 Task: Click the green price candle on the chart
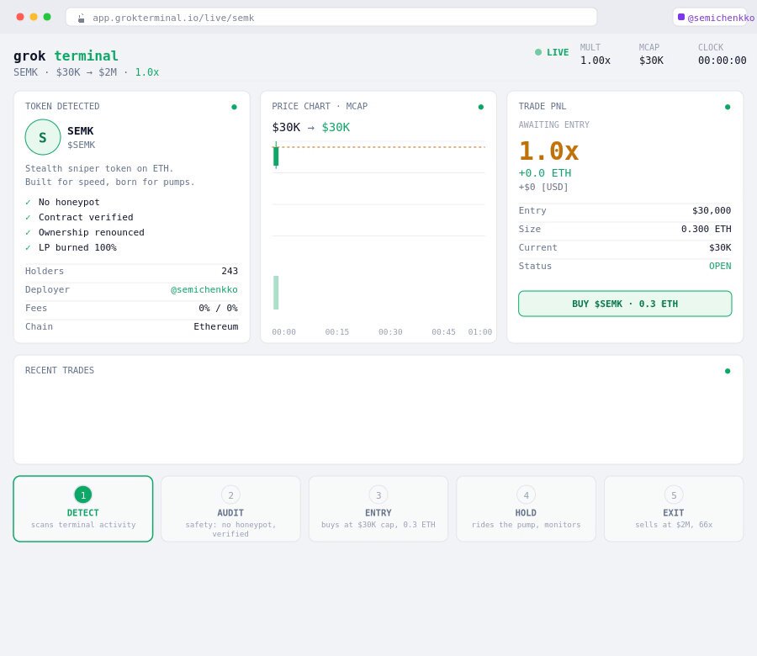pos(276,156)
